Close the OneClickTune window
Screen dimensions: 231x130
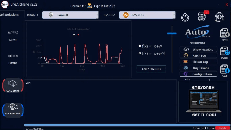coord(226,5)
